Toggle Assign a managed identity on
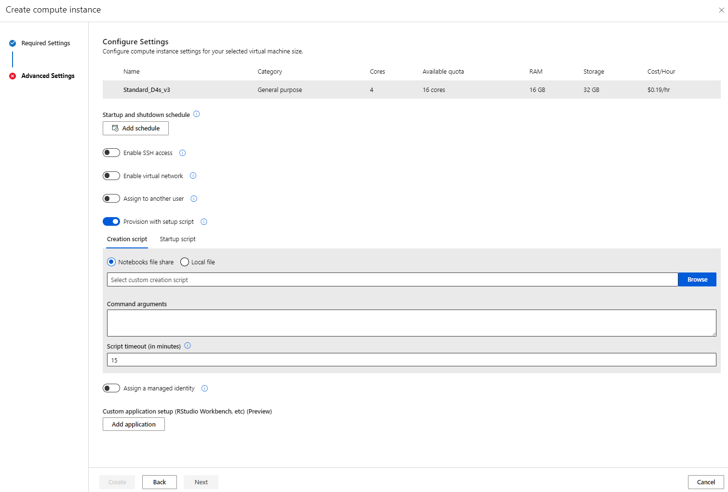This screenshot has width=728, height=492. (x=111, y=388)
